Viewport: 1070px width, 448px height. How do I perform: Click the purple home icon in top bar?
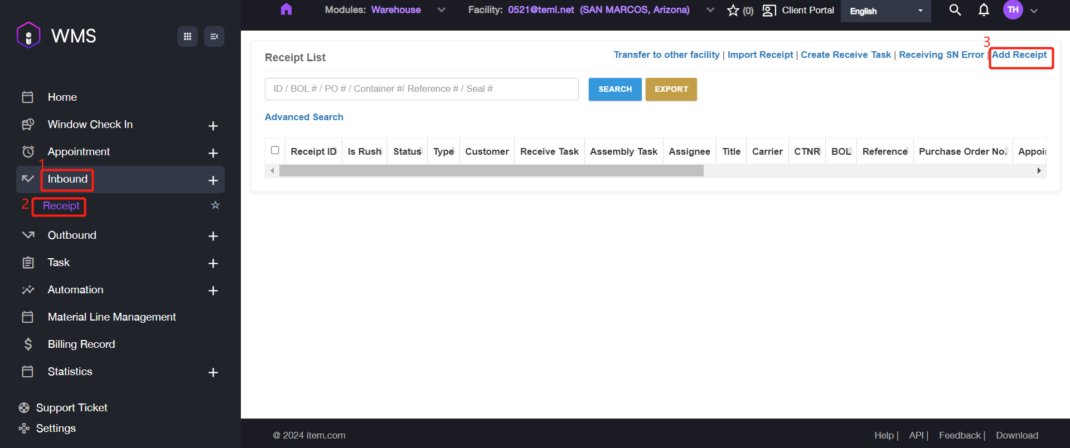tap(286, 9)
